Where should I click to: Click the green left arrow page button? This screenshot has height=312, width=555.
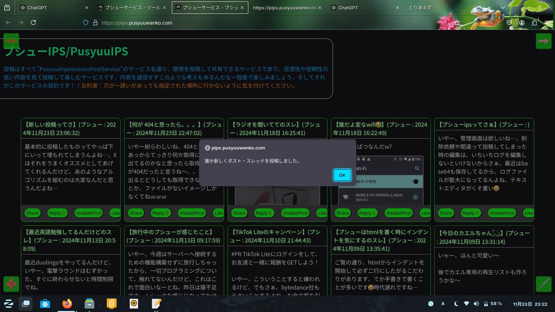(x=11, y=41)
